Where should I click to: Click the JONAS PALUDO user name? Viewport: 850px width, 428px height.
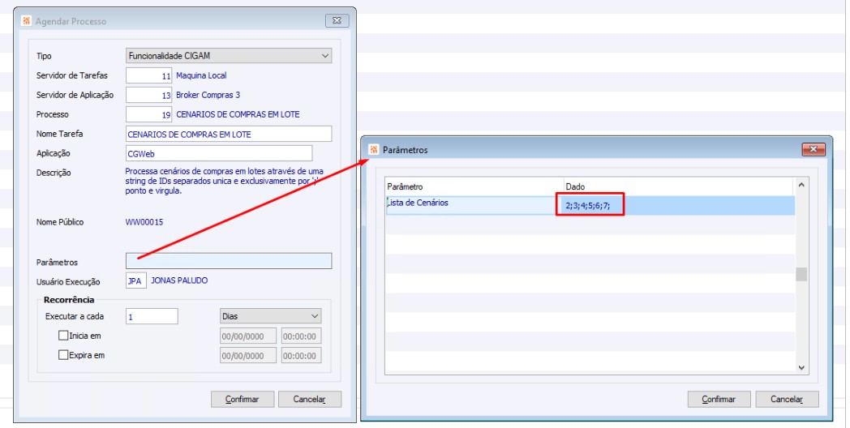point(179,280)
